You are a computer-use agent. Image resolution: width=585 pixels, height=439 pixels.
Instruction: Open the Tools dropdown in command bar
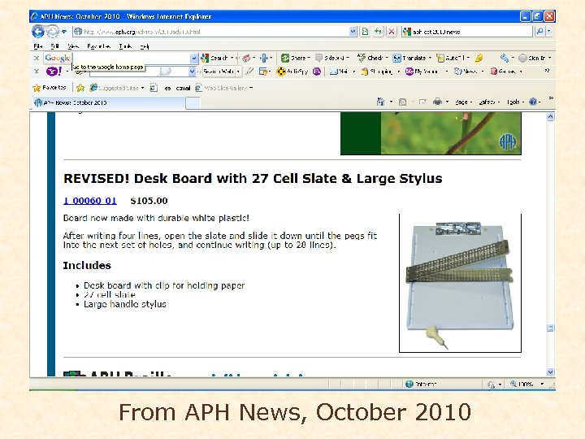pos(516,102)
